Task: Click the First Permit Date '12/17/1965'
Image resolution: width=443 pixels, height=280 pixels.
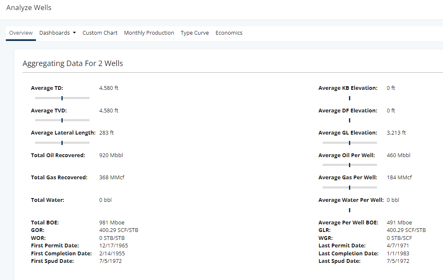Action: click(114, 246)
